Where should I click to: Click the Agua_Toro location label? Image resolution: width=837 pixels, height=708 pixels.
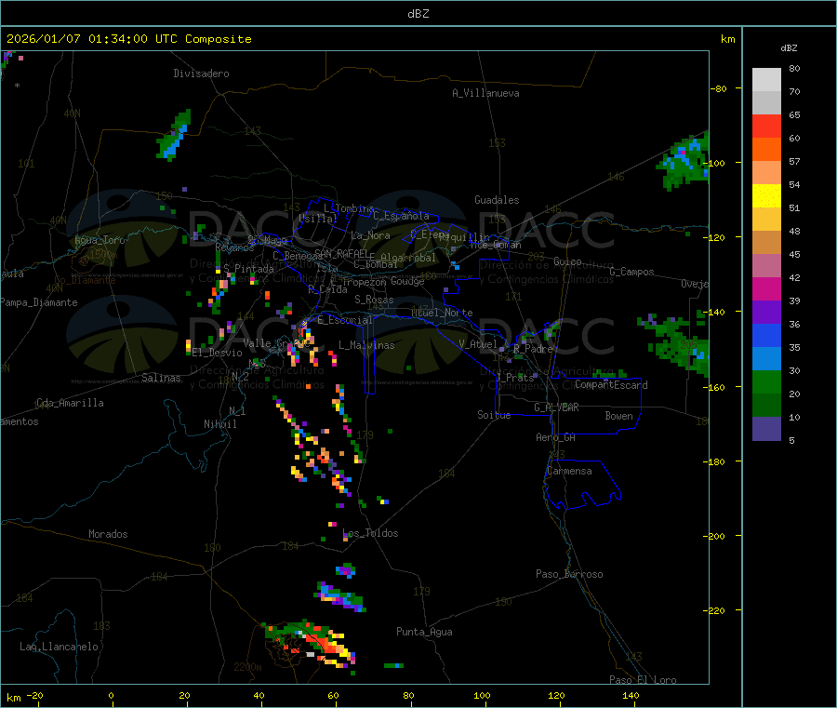pos(100,240)
